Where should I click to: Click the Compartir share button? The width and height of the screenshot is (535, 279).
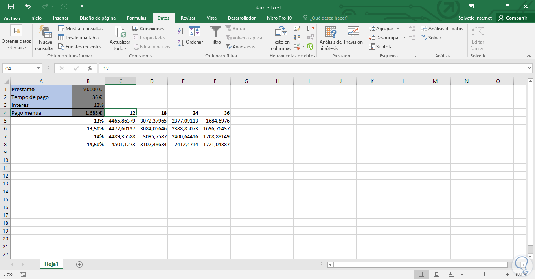coord(513,18)
